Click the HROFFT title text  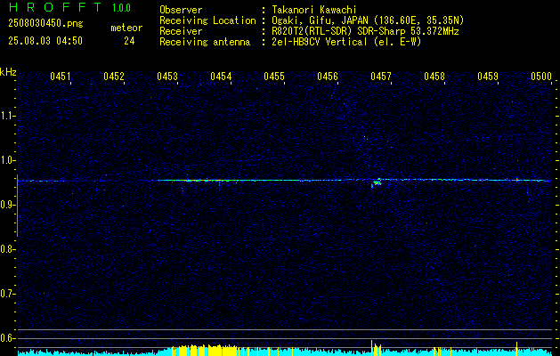click(55, 7)
